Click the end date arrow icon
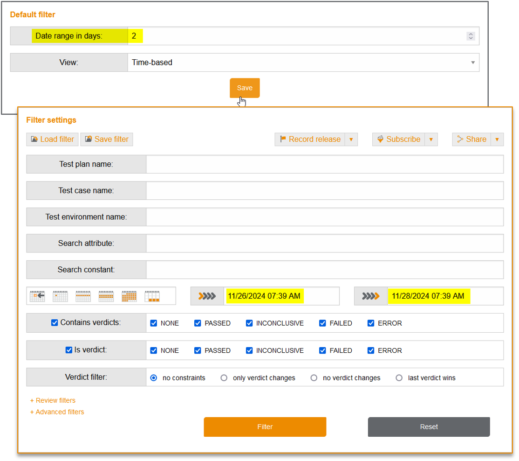The height and width of the screenshot is (461, 519). [371, 296]
